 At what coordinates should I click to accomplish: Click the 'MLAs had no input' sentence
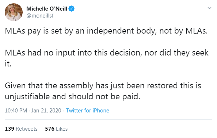tap(107, 58)
